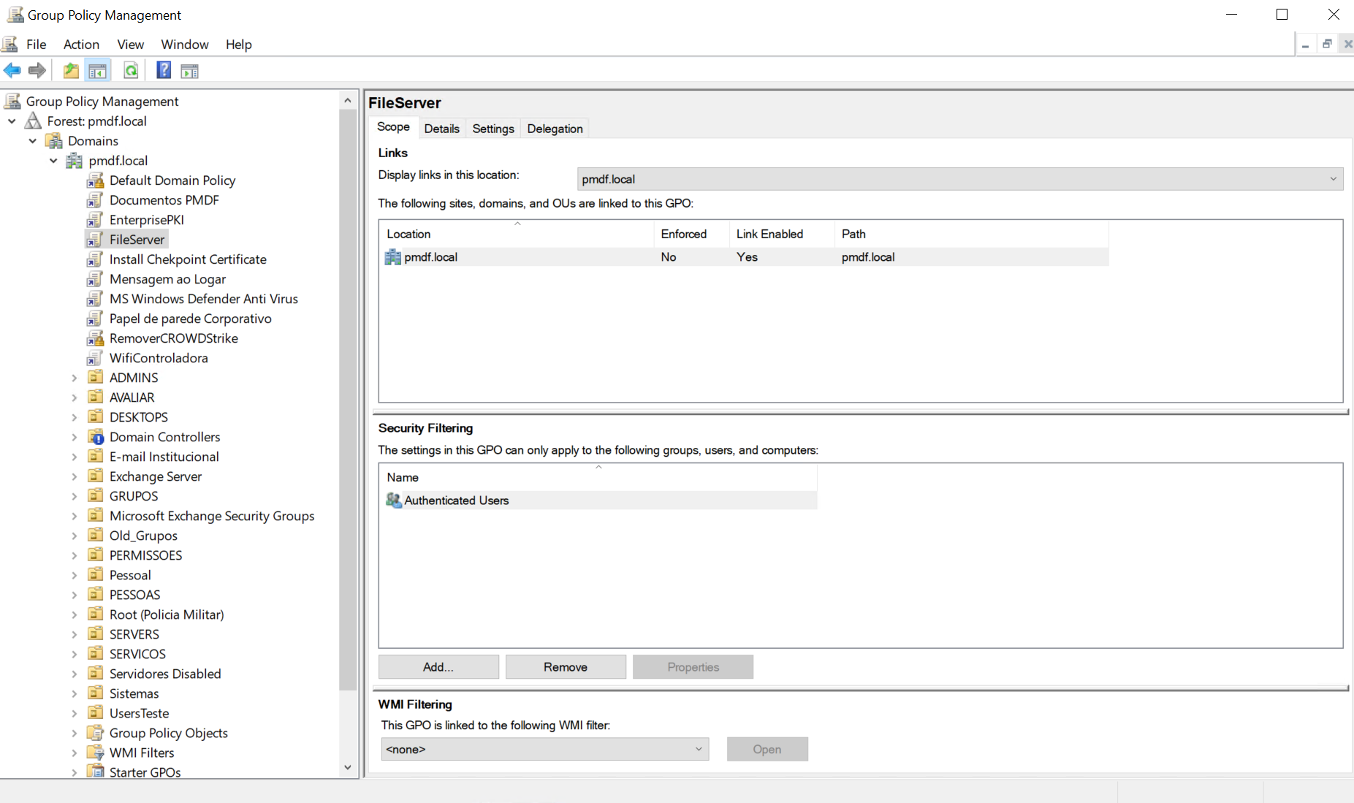The width and height of the screenshot is (1354, 803).
Task: Click the Back arrow toolbar icon
Action: 12,71
